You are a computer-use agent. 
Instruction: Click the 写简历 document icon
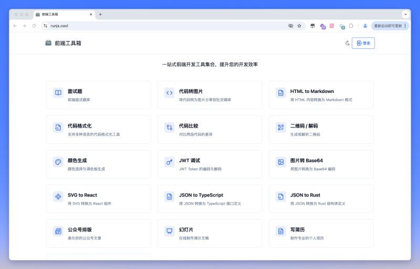[281, 231]
